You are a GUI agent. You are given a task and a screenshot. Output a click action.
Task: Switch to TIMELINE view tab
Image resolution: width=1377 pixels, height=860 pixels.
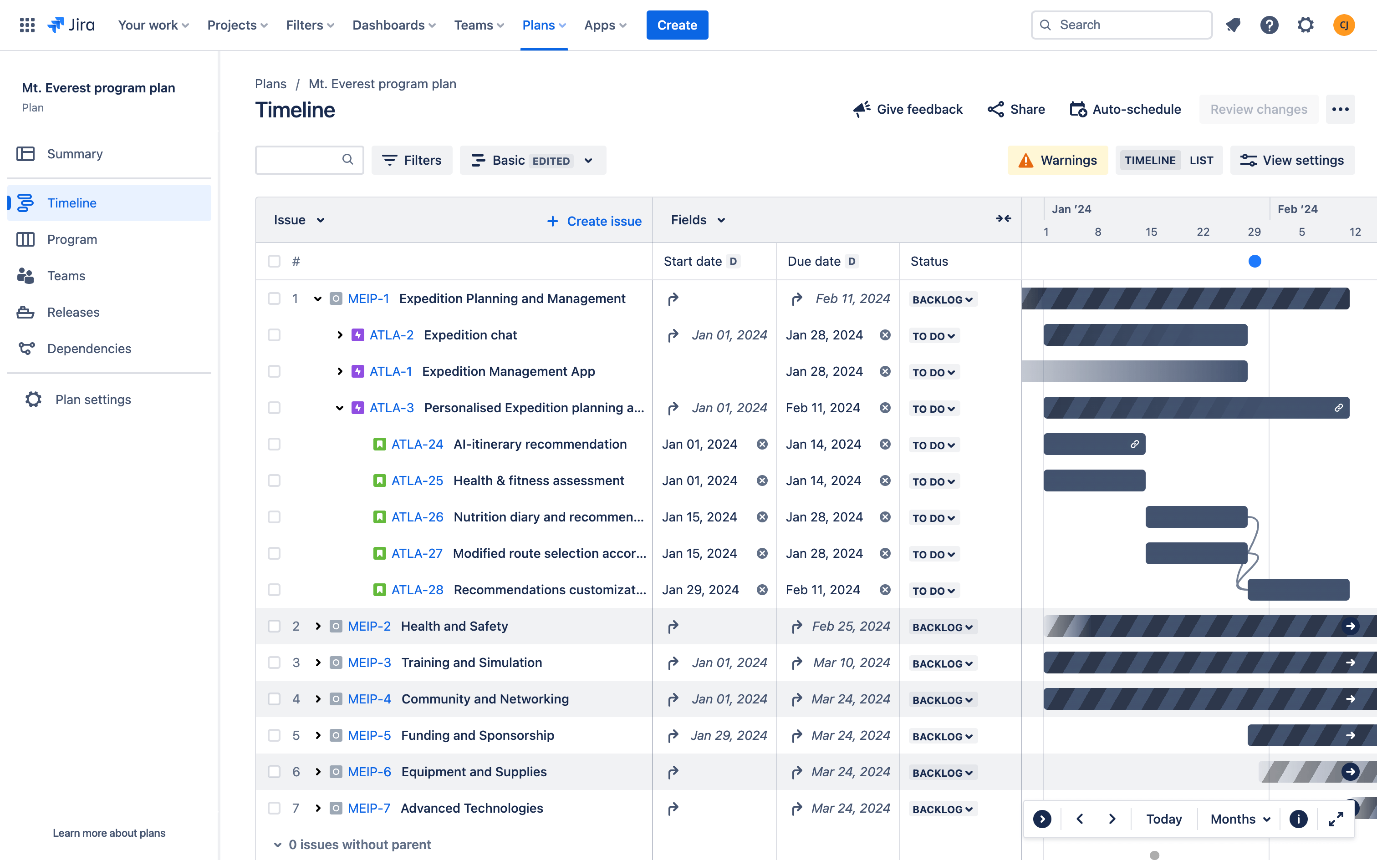(x=1150, y=160)
